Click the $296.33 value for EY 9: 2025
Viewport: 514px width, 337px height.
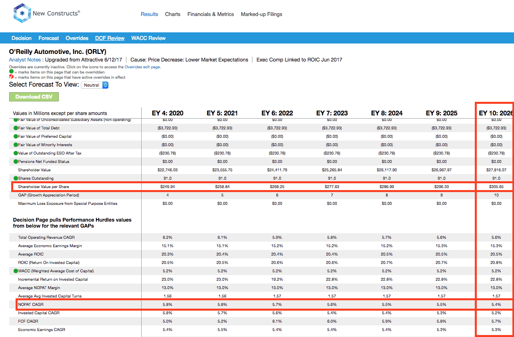pos(442,186)
